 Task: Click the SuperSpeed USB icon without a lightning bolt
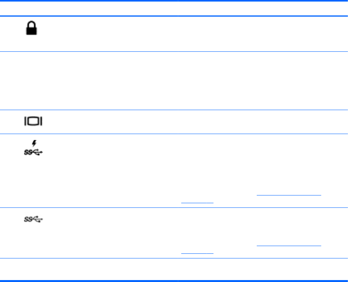click(x=34, y=219)
